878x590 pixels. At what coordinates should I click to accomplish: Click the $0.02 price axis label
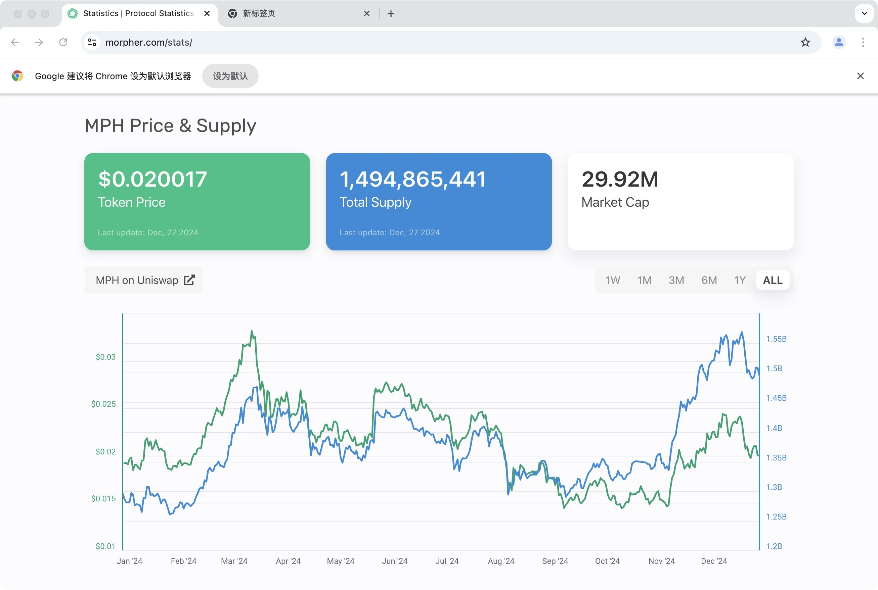(105, 451)
